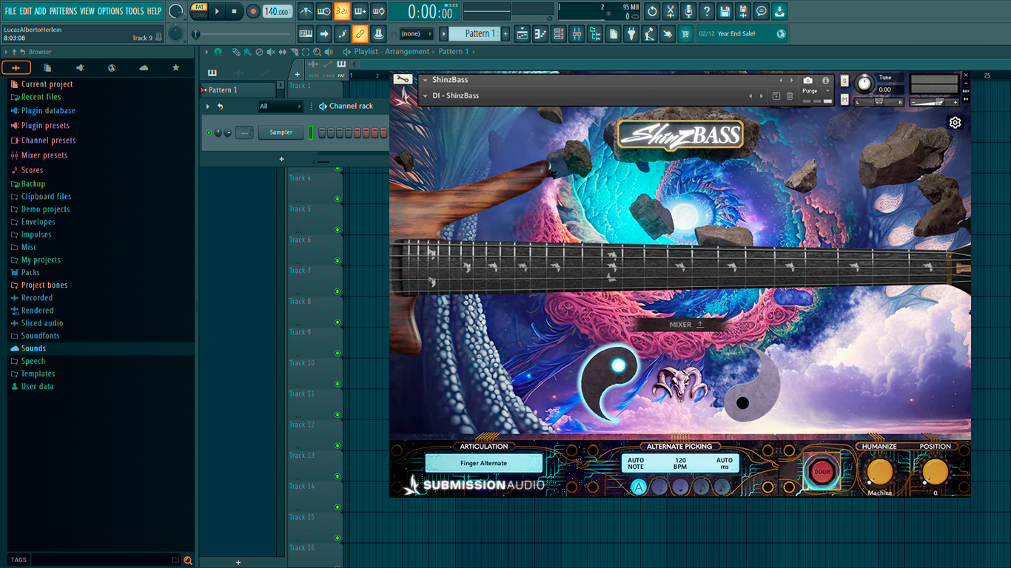The height and width of the screenshot is (568, 1011).
Task: Expand the MIXER panel arrow
Action: click(x=700, y=324)
